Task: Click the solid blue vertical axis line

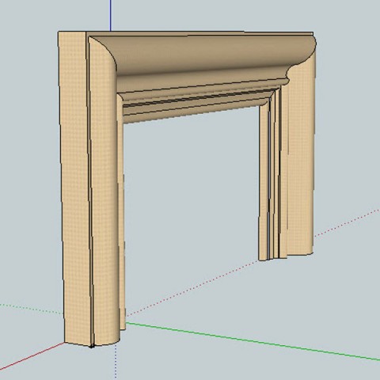Action: click(x=110, y=15)
